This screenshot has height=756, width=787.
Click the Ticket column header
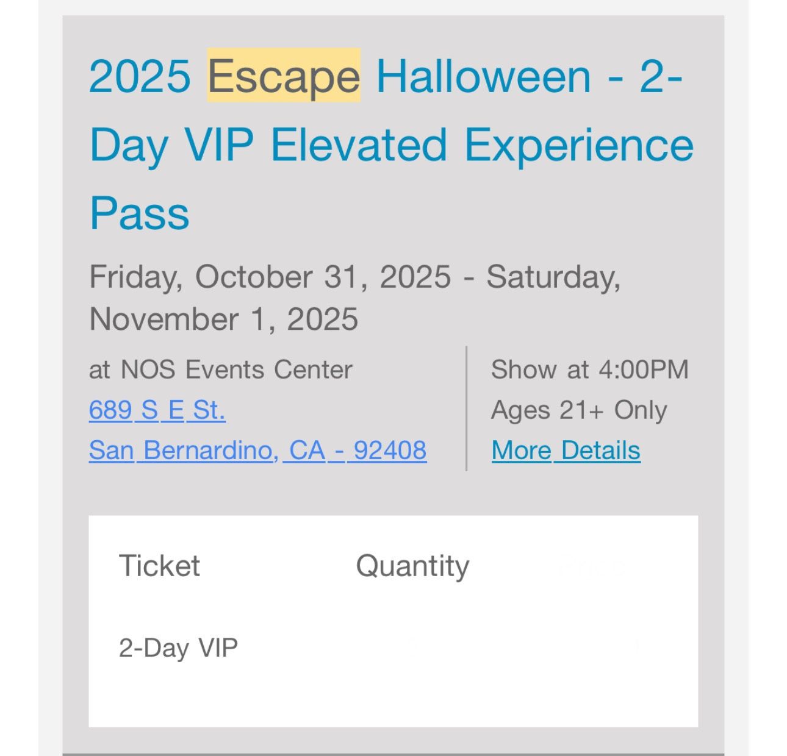(160, 566)
